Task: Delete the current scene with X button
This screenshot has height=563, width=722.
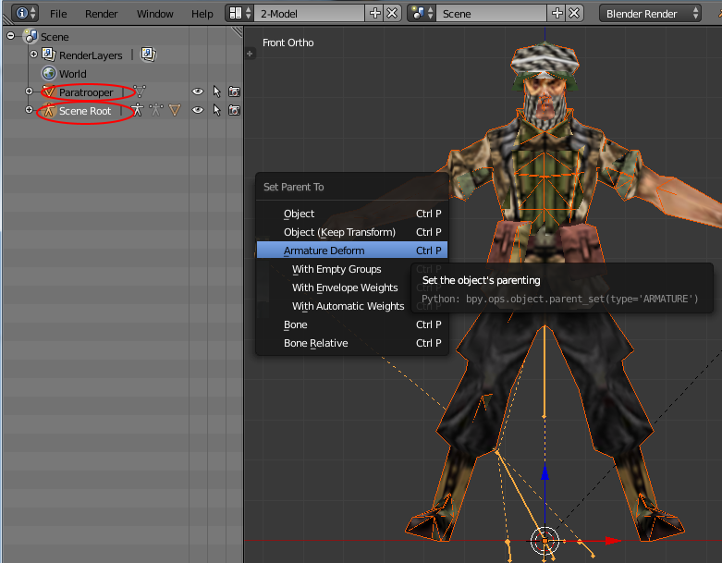Action: tap(574, 13)
